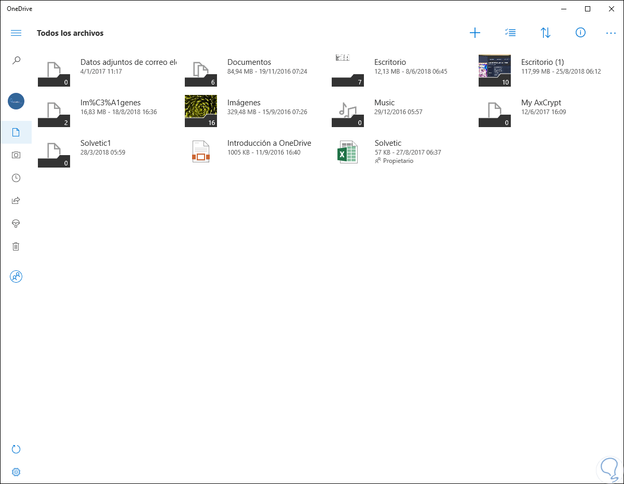The height and width of the screenshot is (484, 624).
Task: Click the sync refresh icon
Action: [16, 449]
